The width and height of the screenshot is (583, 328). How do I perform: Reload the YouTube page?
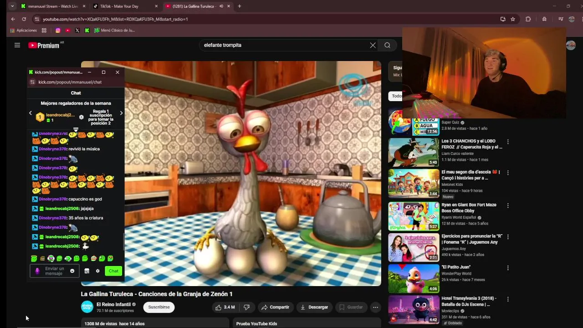pos(24,19)
